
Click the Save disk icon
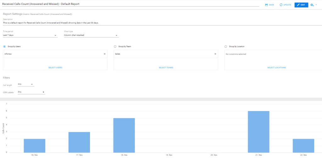(266, 5)
